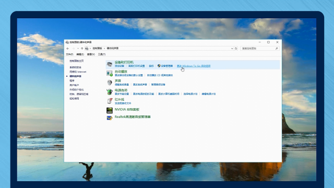Select 用户帐户 in sidebar
Viewport: 334px width, 188px height.
(x=74, y=85)
